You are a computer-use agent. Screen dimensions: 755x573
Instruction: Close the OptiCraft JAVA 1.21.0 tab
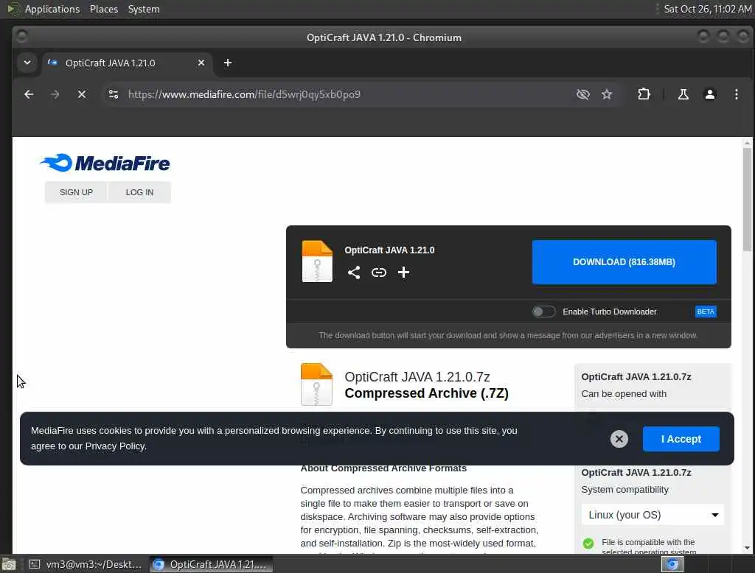click(201, 63)
